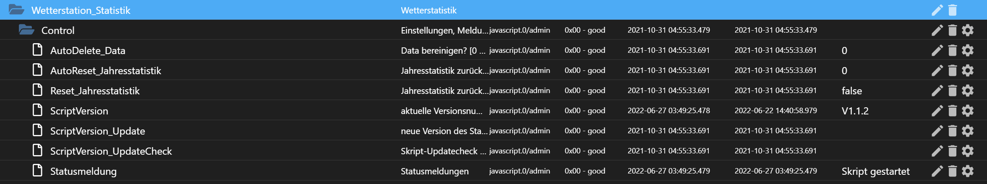Open gear settings for ScriptVersion_UpdateCheck

pos(968,151)
